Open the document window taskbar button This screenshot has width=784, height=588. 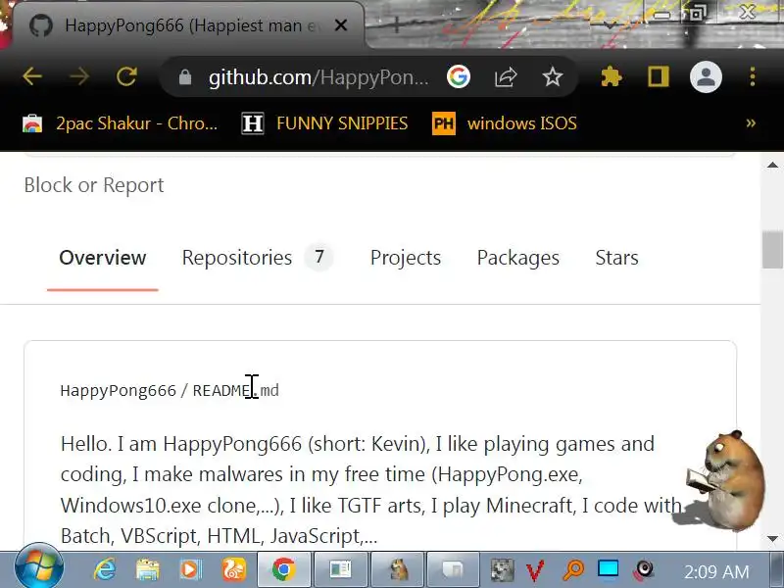(x=340, y=570)
